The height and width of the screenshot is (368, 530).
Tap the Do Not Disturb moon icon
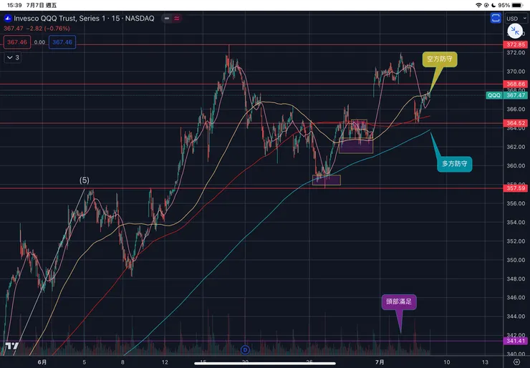(x=493, y=5)
